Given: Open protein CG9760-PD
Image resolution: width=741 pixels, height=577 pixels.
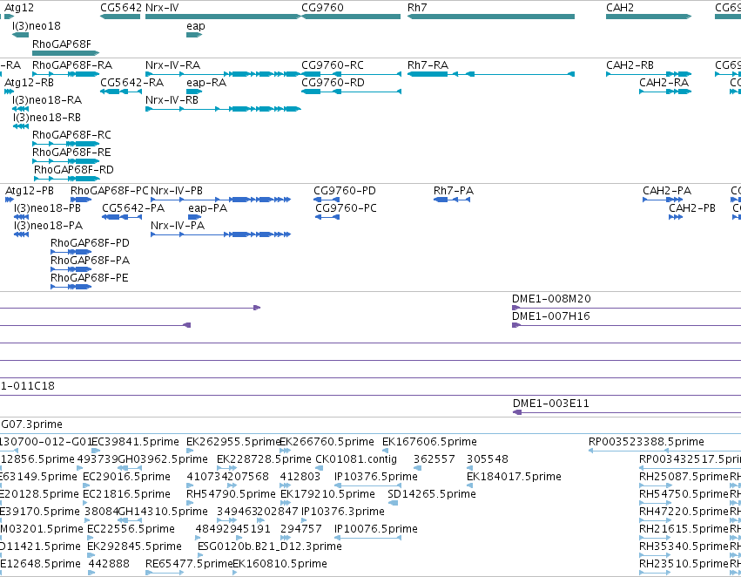Looking at the screenshot, I should click(x=345, y=191).
